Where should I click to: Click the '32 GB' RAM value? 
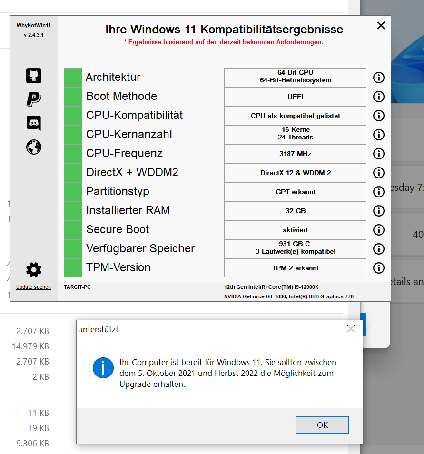coord(296,211)
